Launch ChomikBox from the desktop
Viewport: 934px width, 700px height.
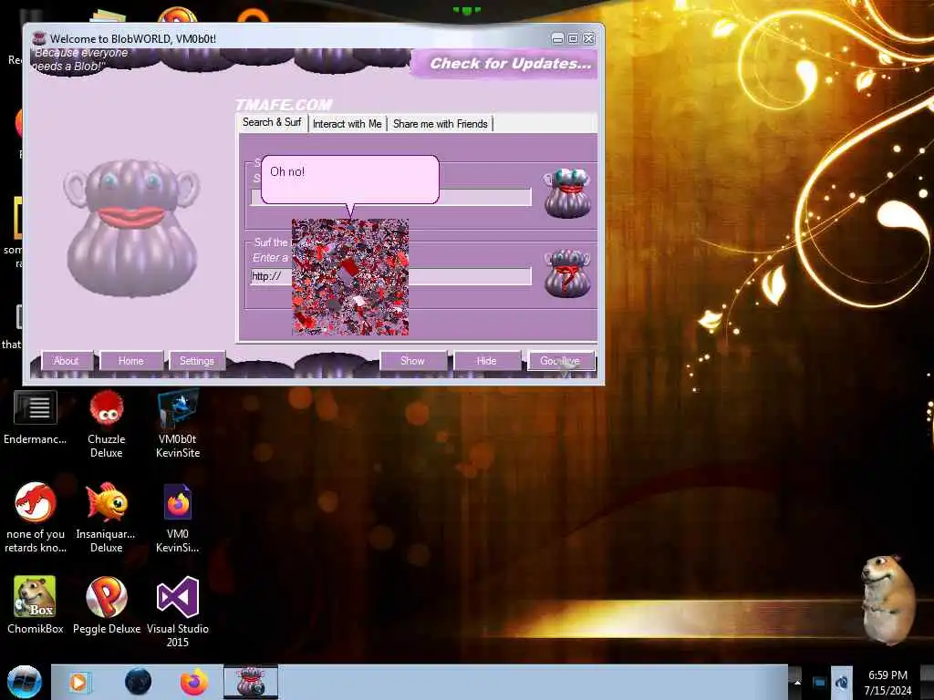click(x=36, y=605)
